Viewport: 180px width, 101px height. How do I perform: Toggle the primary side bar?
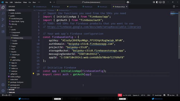tap(157, 2)
